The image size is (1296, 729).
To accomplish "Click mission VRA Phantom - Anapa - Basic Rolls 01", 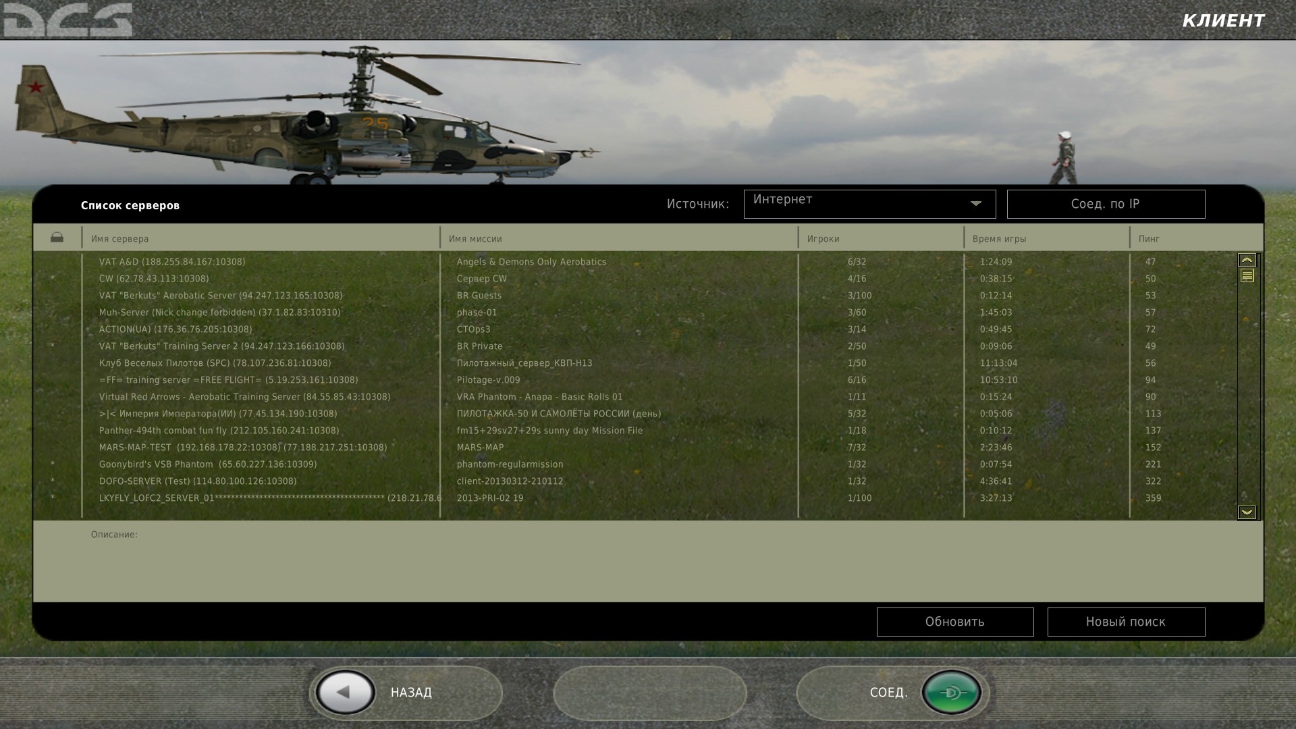I will click(x=539, y=397).
